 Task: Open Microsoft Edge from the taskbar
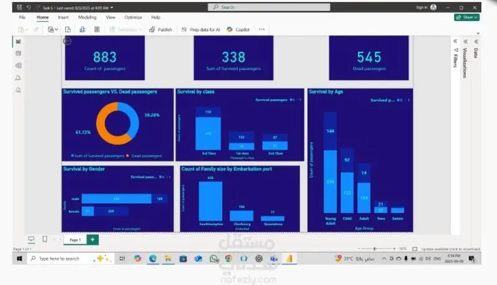(153, 258)
